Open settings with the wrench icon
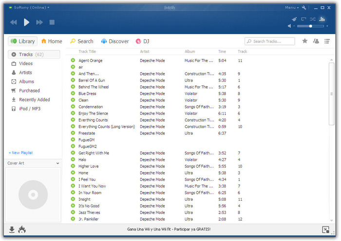 (304, 8)
